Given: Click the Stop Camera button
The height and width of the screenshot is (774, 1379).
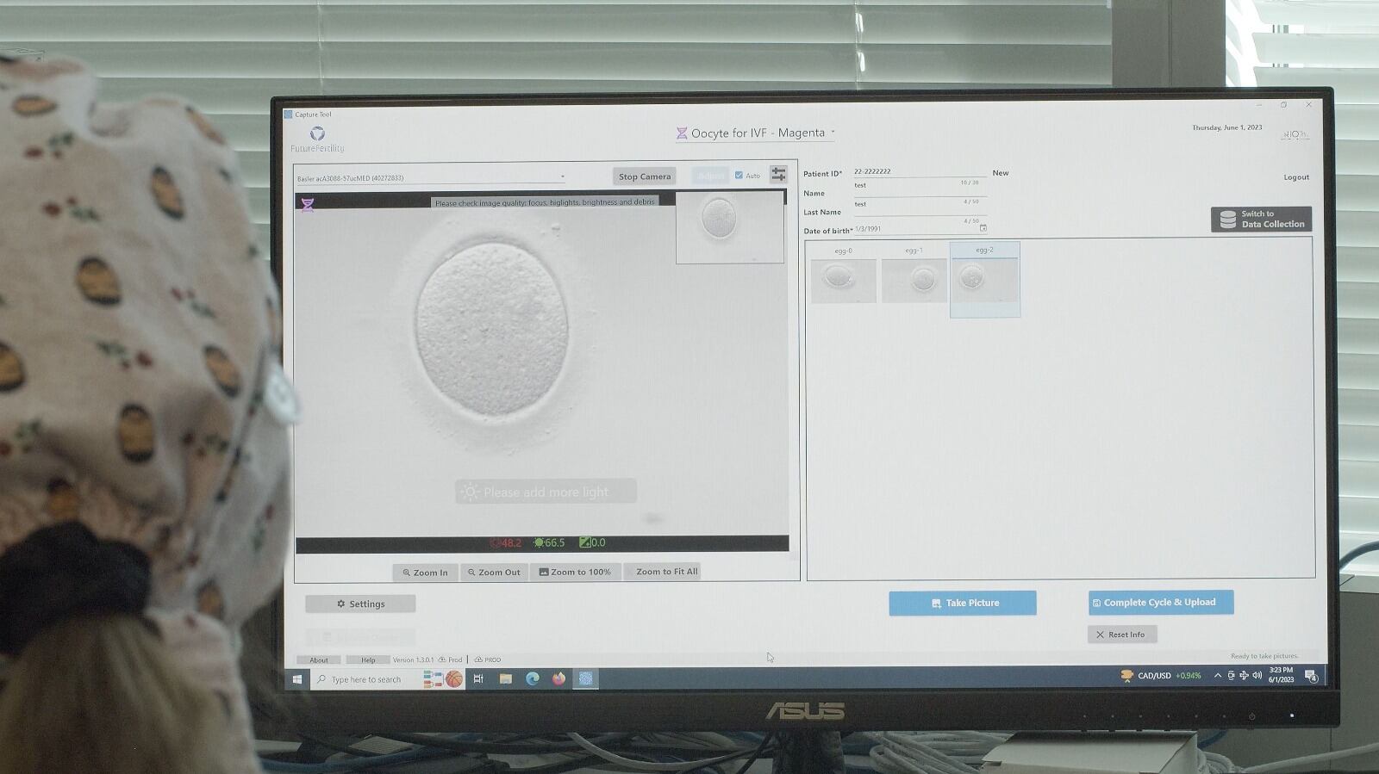Looking at the screenshot, I should (x=644, y=176).
